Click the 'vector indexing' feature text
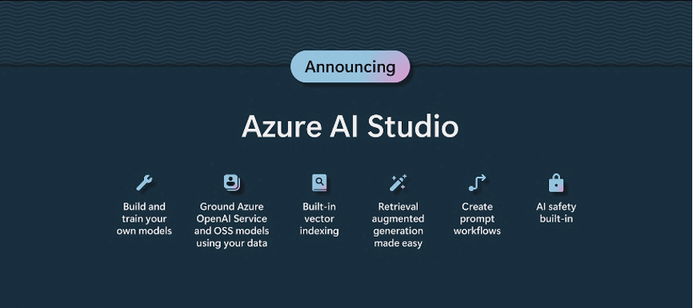Image resolution: width=693 pixels, height=308 pixels. click(x=319, y=225)
